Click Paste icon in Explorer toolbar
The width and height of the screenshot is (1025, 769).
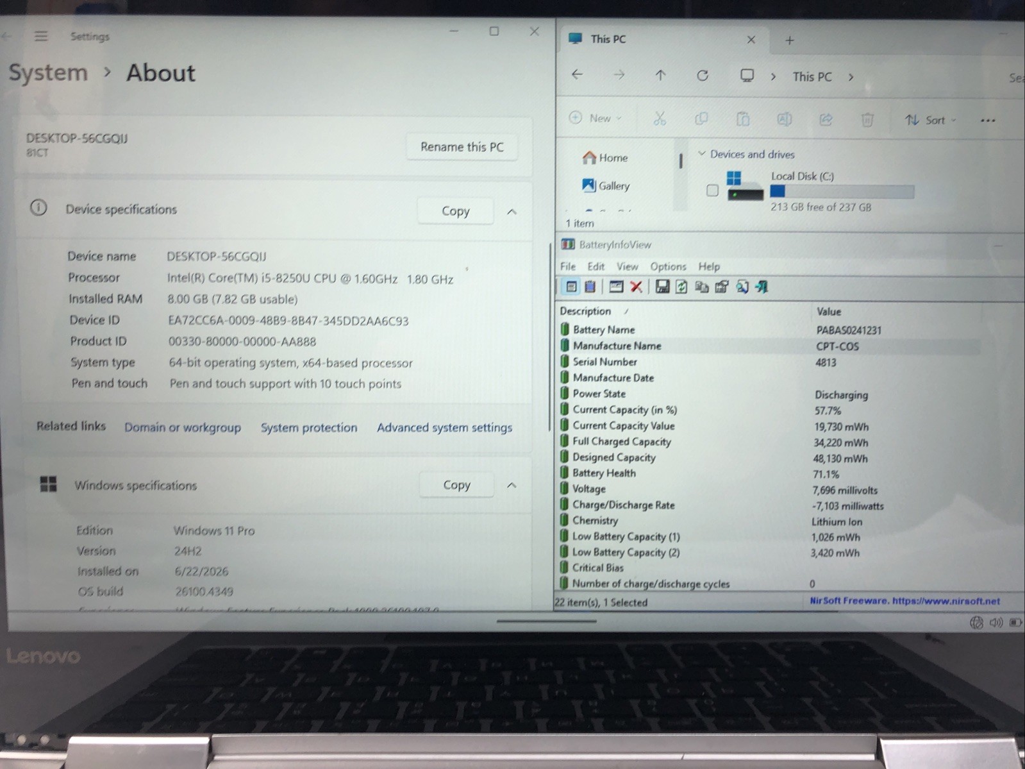point(742,119)
